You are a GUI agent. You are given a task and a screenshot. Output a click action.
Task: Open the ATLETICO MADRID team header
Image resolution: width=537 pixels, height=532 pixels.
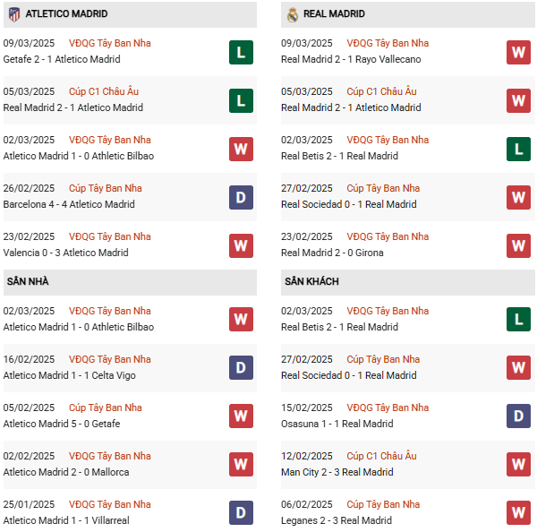[66, 14]
